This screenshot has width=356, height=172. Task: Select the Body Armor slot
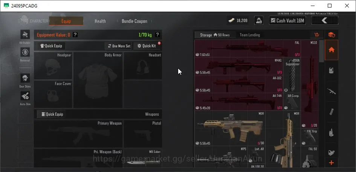[x=98, y=80]
